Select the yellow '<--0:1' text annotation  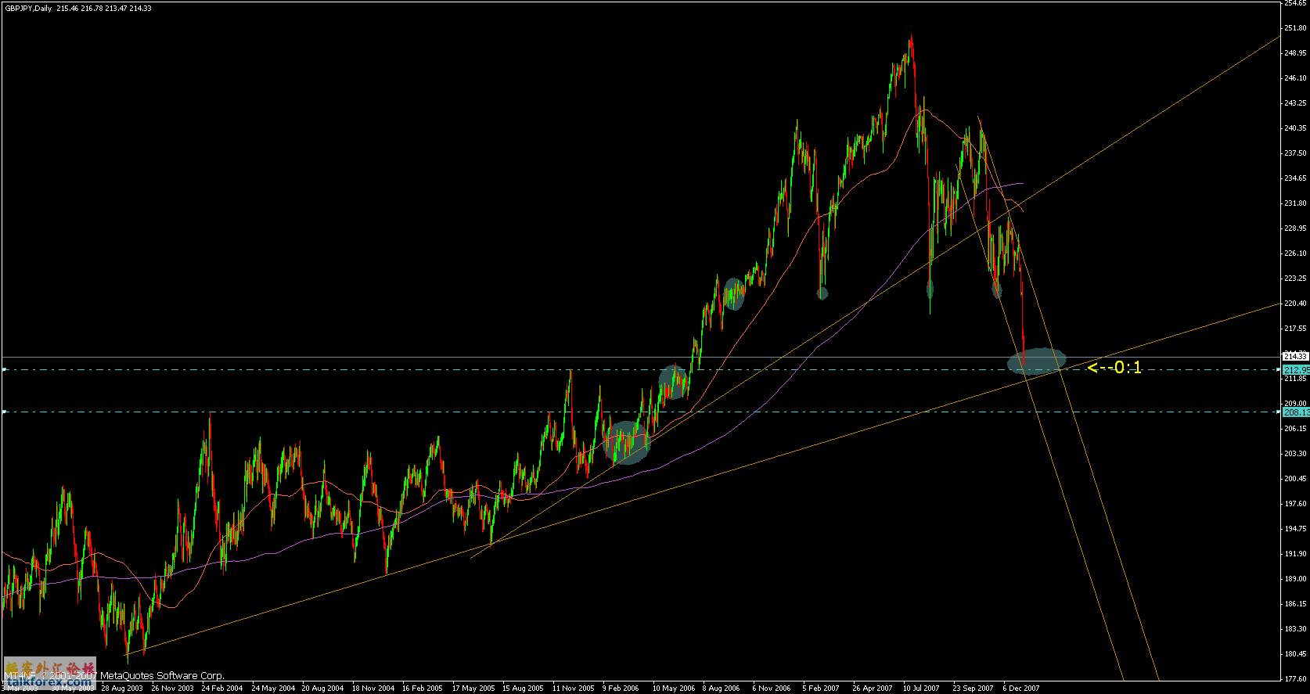[x=1114, y=367]
